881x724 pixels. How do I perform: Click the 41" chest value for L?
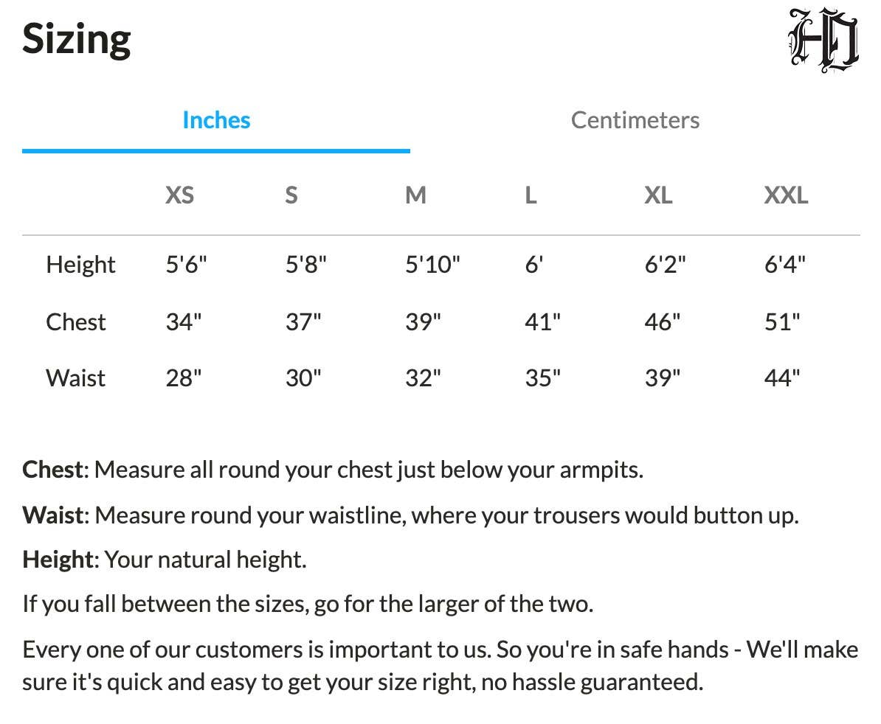[x=542, y=322]
